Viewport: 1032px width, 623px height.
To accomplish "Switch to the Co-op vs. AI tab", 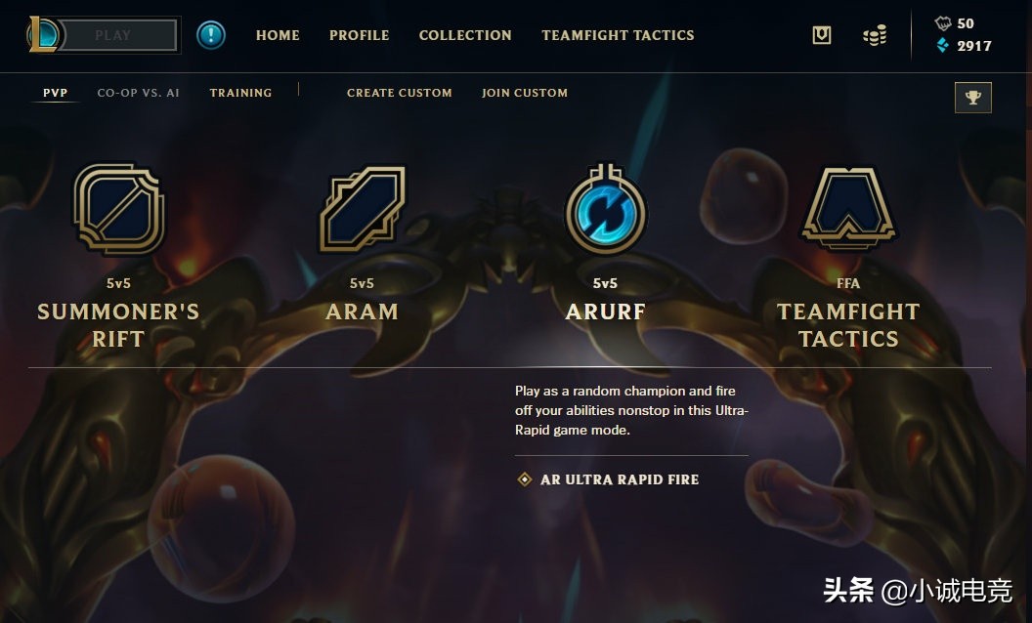I will (x=138, y=93).
